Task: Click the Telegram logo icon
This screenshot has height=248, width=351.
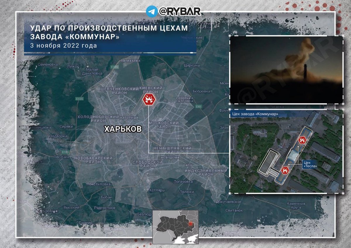Action: coord(152,11)
